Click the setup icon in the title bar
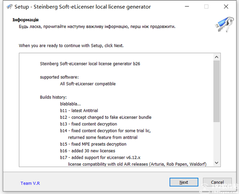239x194 pixels. 10,6
